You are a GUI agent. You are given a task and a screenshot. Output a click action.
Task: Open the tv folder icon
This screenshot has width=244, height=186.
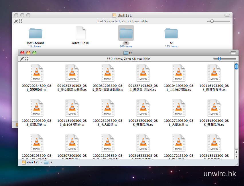pyautogui.click(x=171, y=34)
